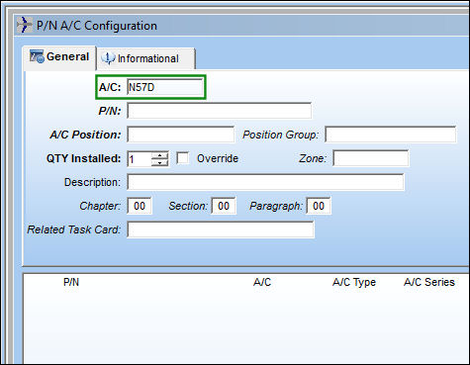Screen dimensions: 470x365
Task: Click the A/C Position input field
Action: pyautogui.click(x=181, y=135)
